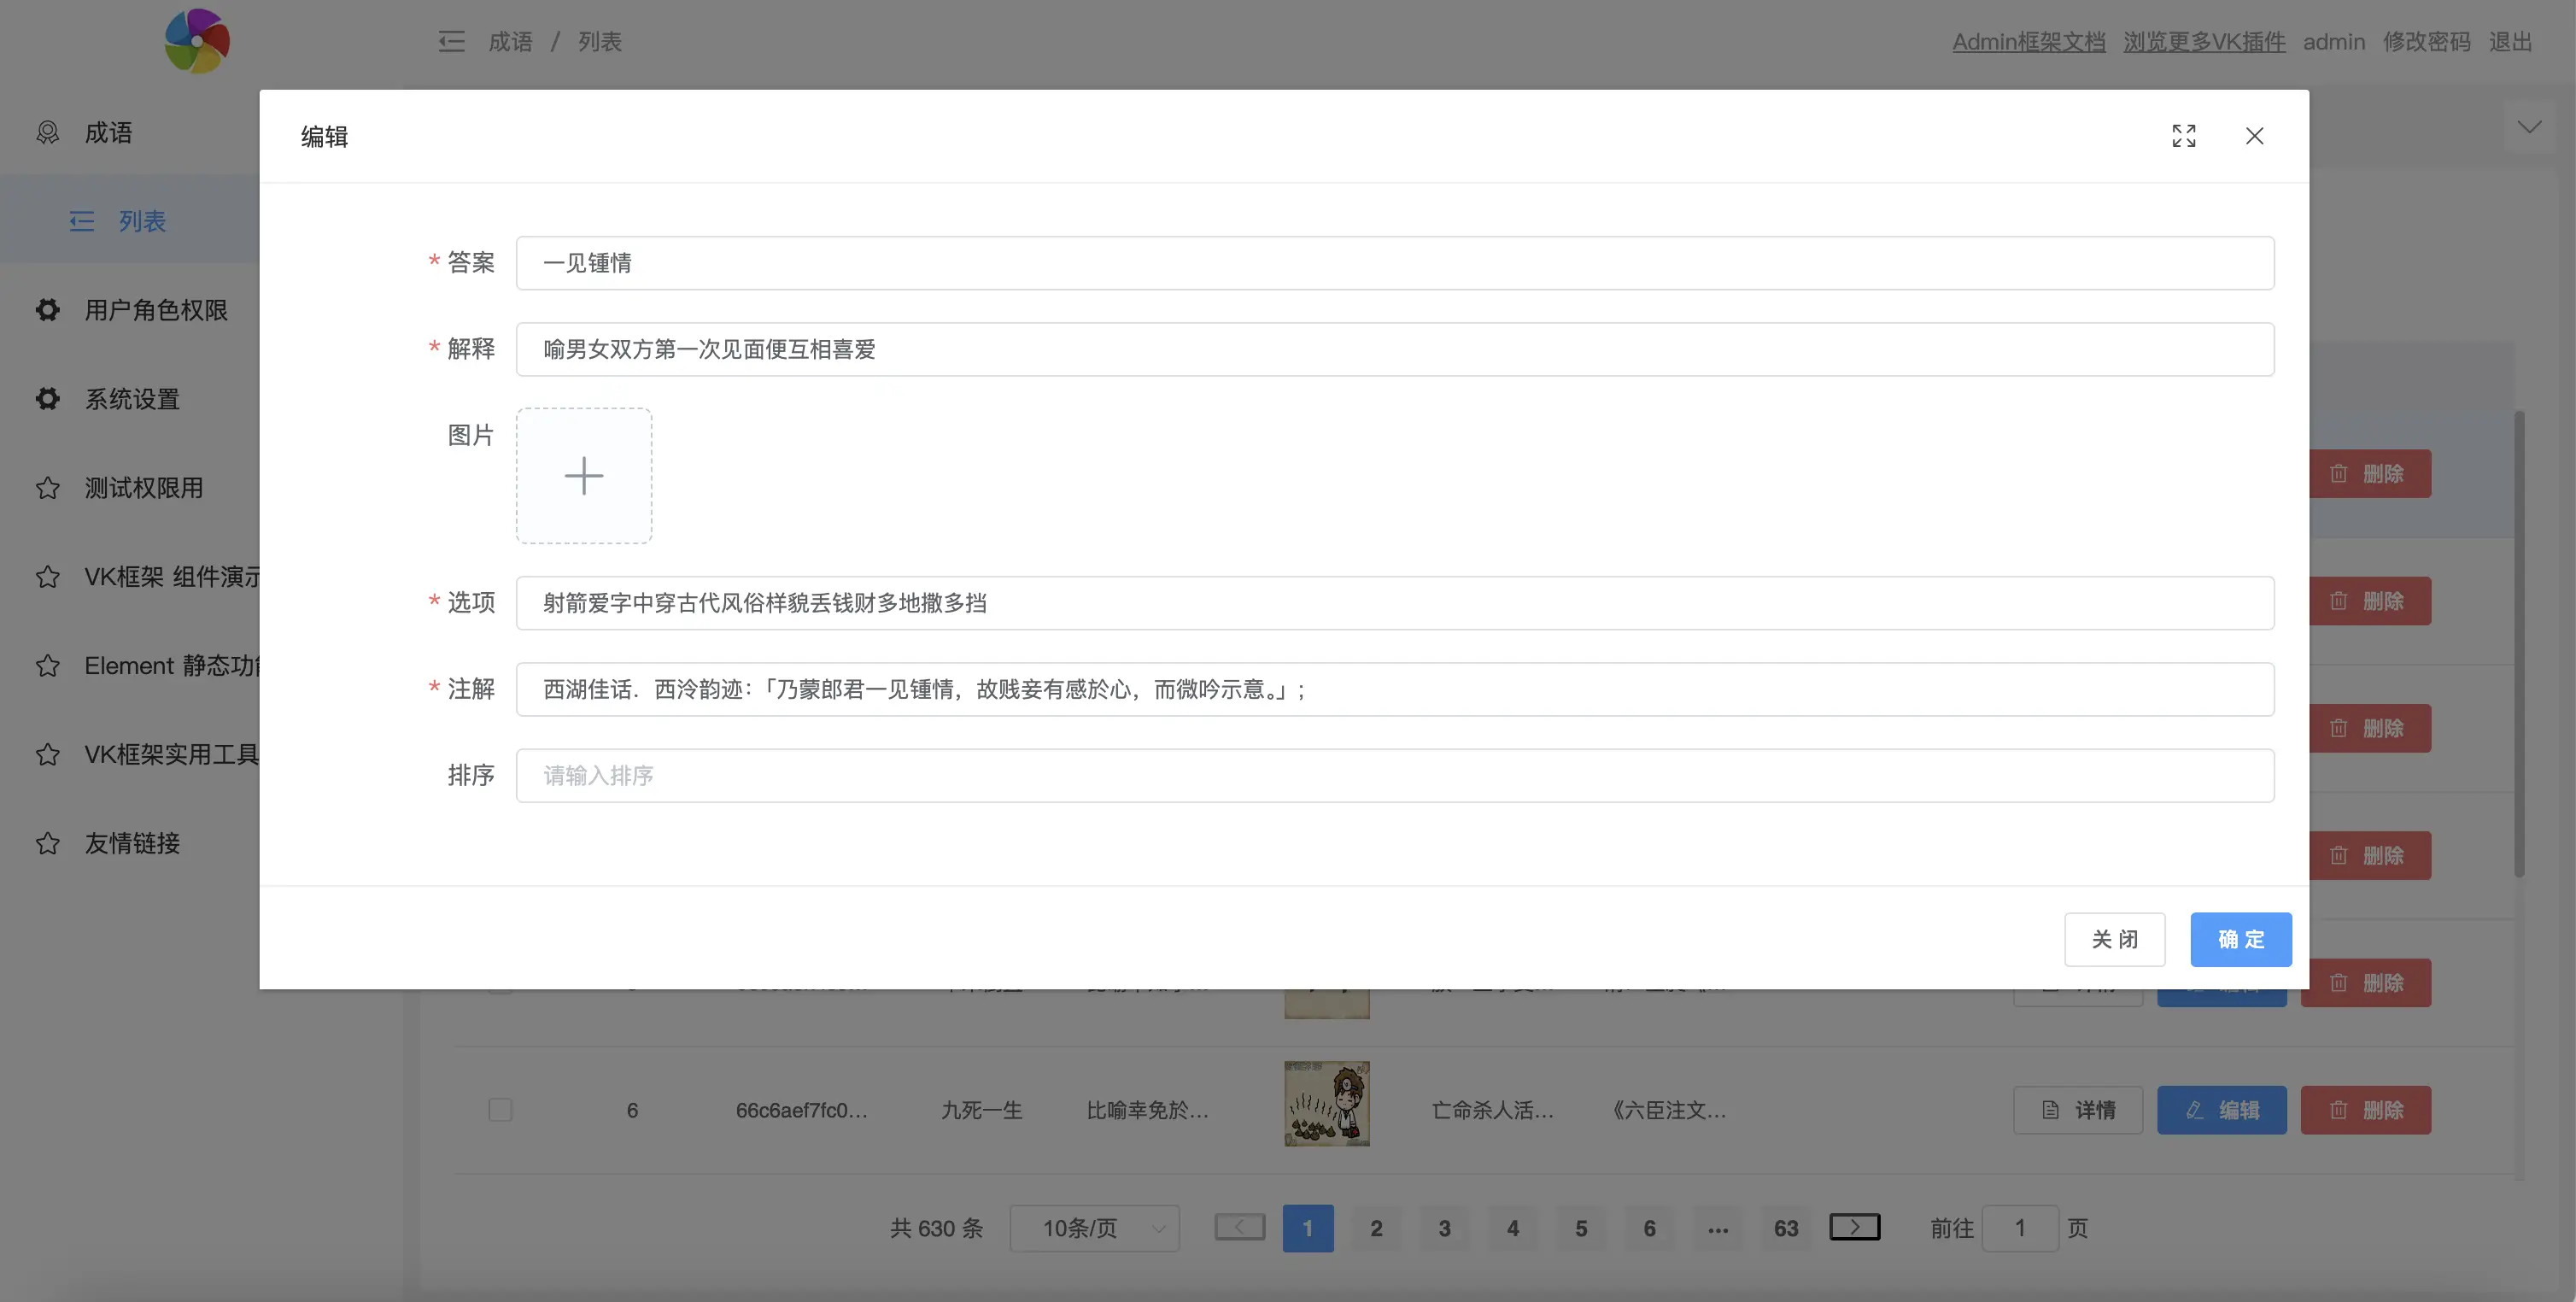Click the 九死一生 thumbnail image

pos(1326,1103)
